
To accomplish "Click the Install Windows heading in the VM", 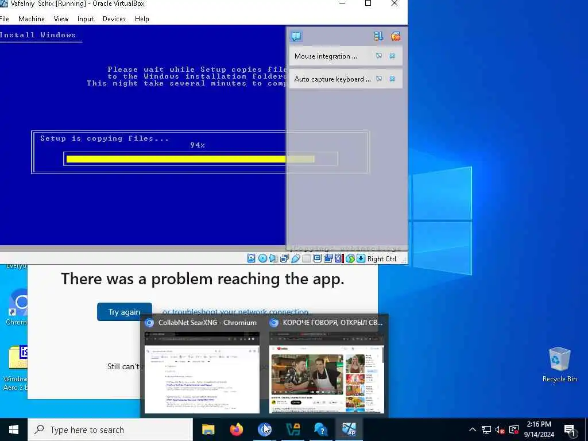I will point(38,35).
